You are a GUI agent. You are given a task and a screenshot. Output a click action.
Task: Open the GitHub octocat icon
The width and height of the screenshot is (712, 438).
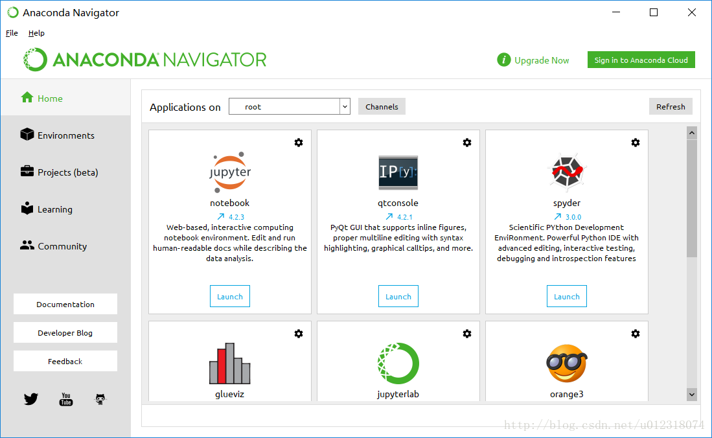click(x=100, y=399)
